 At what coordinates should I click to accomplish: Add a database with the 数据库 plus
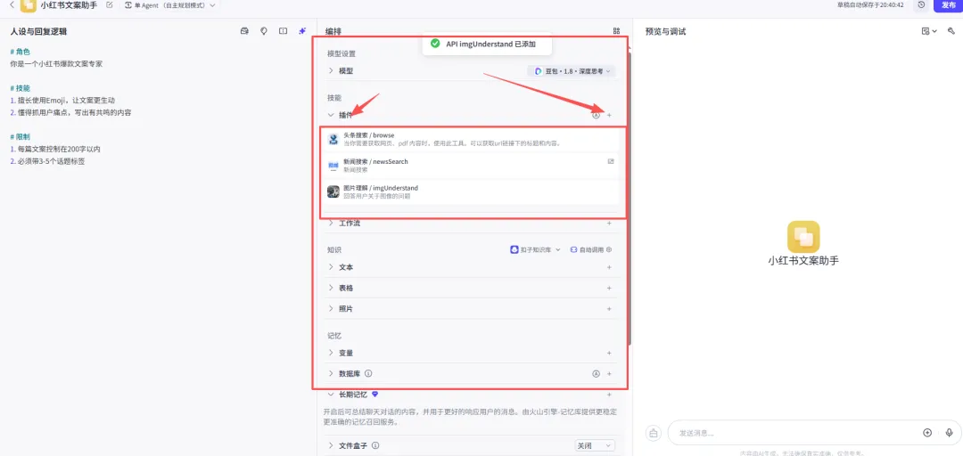pyautogui.click(x=609, y=373)
